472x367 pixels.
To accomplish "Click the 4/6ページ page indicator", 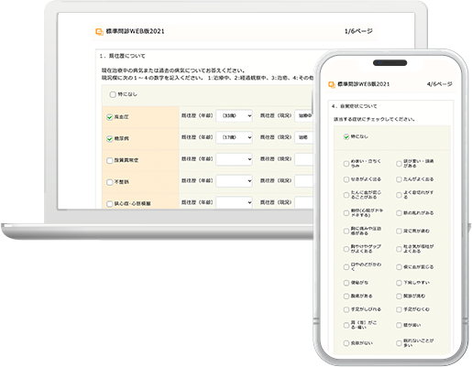I will click(x=440, y=84).
